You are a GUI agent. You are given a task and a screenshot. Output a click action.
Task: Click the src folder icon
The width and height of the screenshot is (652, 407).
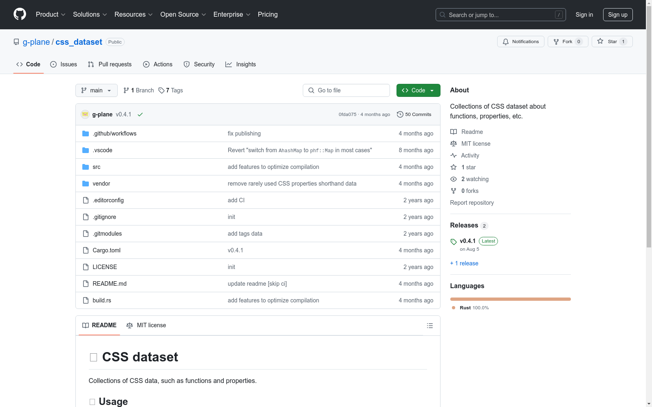point(86,167)
